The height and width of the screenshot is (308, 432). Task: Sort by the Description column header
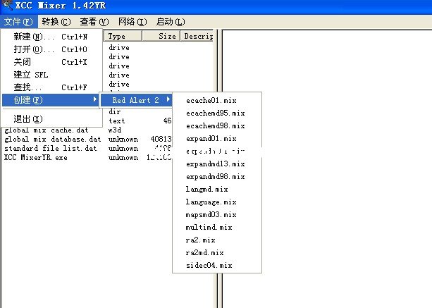(197, 36)
